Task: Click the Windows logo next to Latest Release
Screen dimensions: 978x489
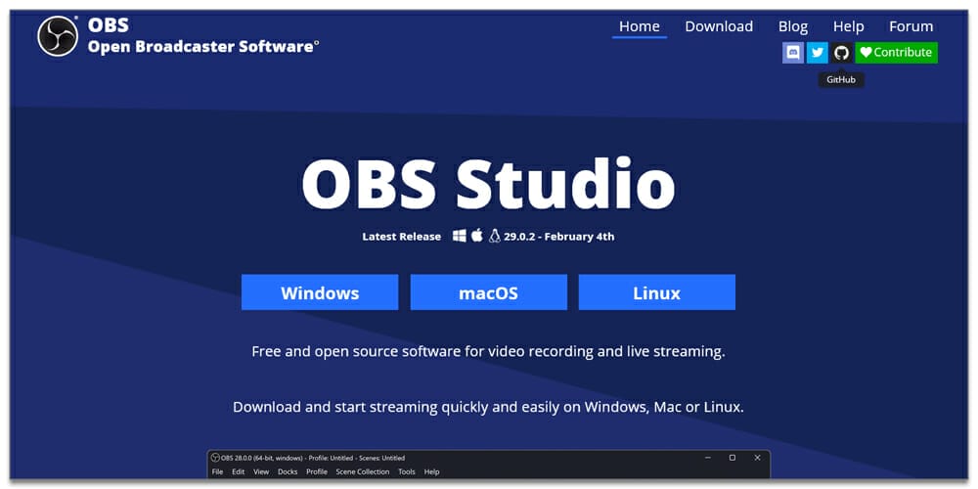Action: [x=459, y=236]
